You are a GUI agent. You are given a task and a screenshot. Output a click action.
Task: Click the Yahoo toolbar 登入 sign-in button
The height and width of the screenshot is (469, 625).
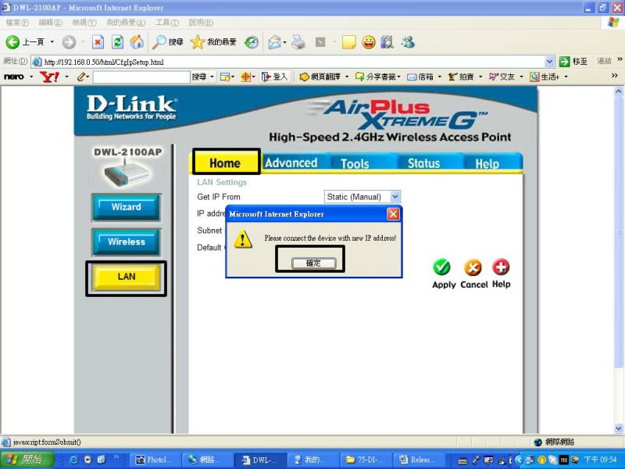[x=274, y=77]
